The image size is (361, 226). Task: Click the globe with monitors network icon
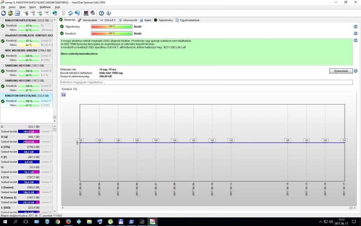click(77, 13)
